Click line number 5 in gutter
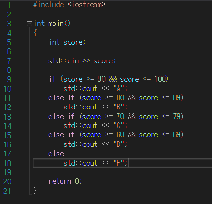Image resolution: width=212 pixels, height=204 pixels. [9, 42]
